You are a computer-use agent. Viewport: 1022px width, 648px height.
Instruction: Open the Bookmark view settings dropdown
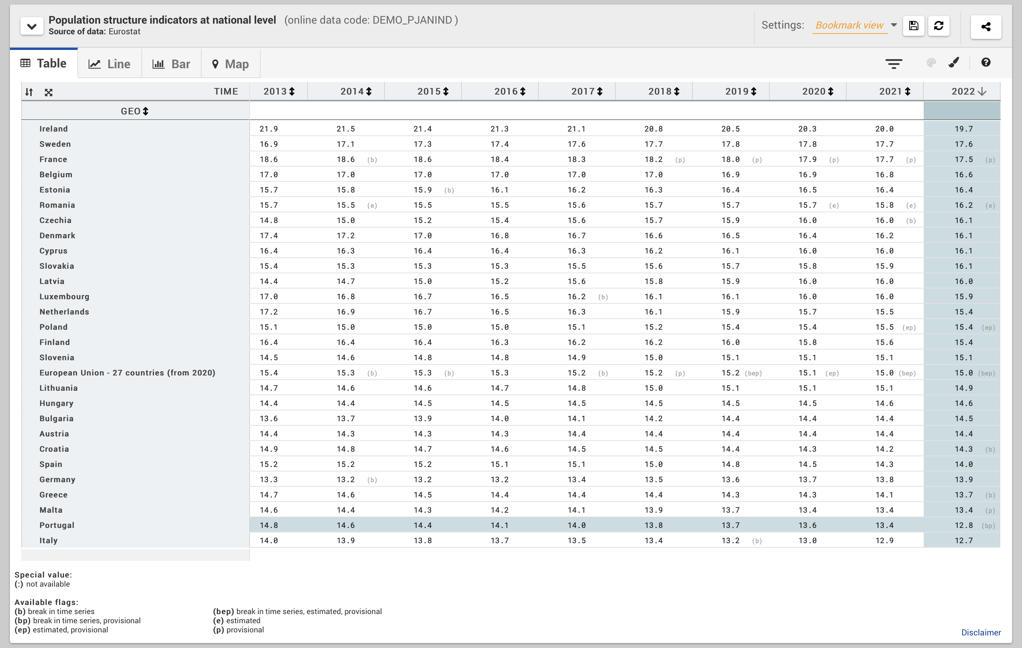pyautogui.click(x=894, y=25)
